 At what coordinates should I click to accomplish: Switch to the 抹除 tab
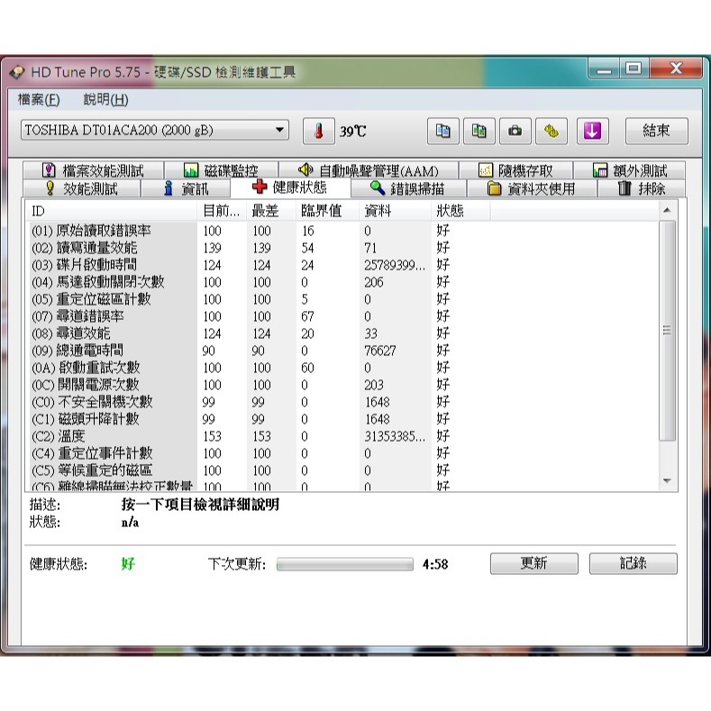point(642,188)
